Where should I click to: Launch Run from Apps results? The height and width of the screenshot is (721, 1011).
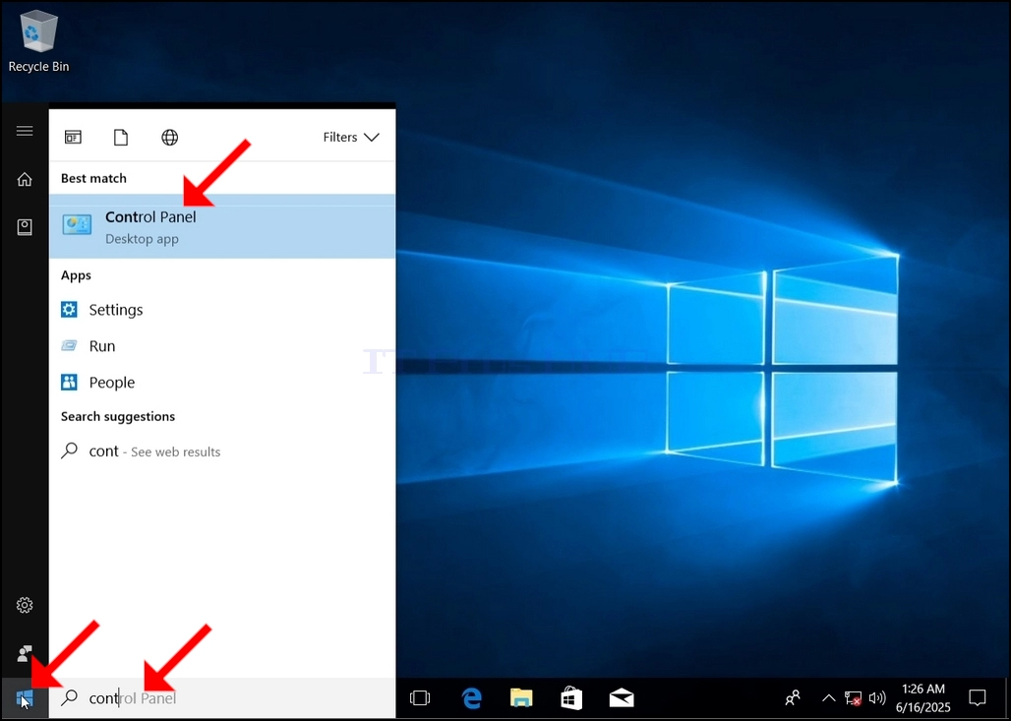(x=222, y=346)
